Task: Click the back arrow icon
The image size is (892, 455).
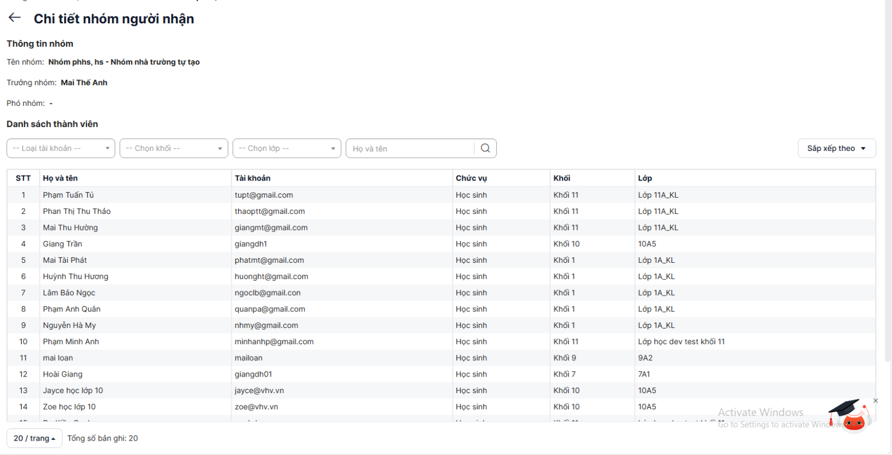Action: pyautogui.click(x=14, y=18)
